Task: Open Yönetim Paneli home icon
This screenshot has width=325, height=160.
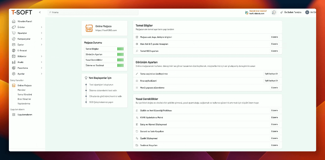Action: point(14,21)
